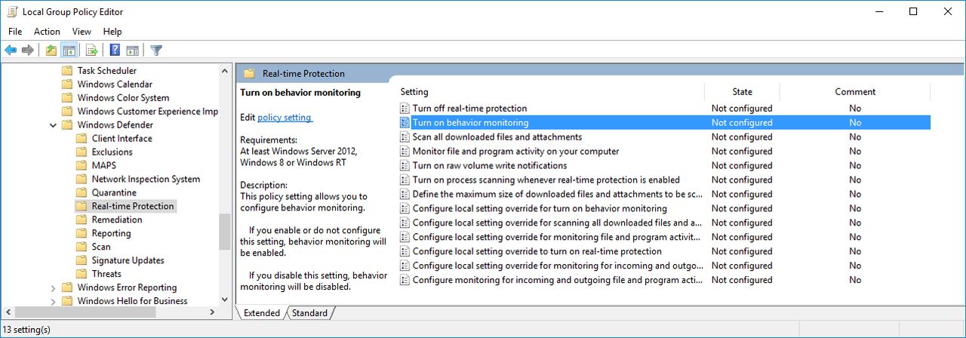Click the Back arrow toolbar icon
Viewport: 966px width, 338px height.
point(11,51)
